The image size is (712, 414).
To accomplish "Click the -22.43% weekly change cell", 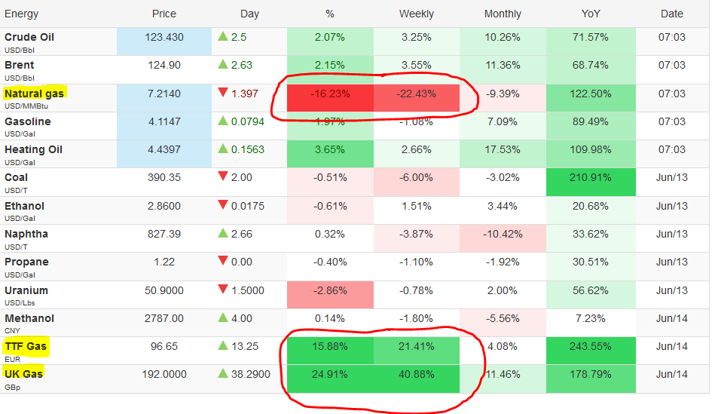I will coord(417,98).
